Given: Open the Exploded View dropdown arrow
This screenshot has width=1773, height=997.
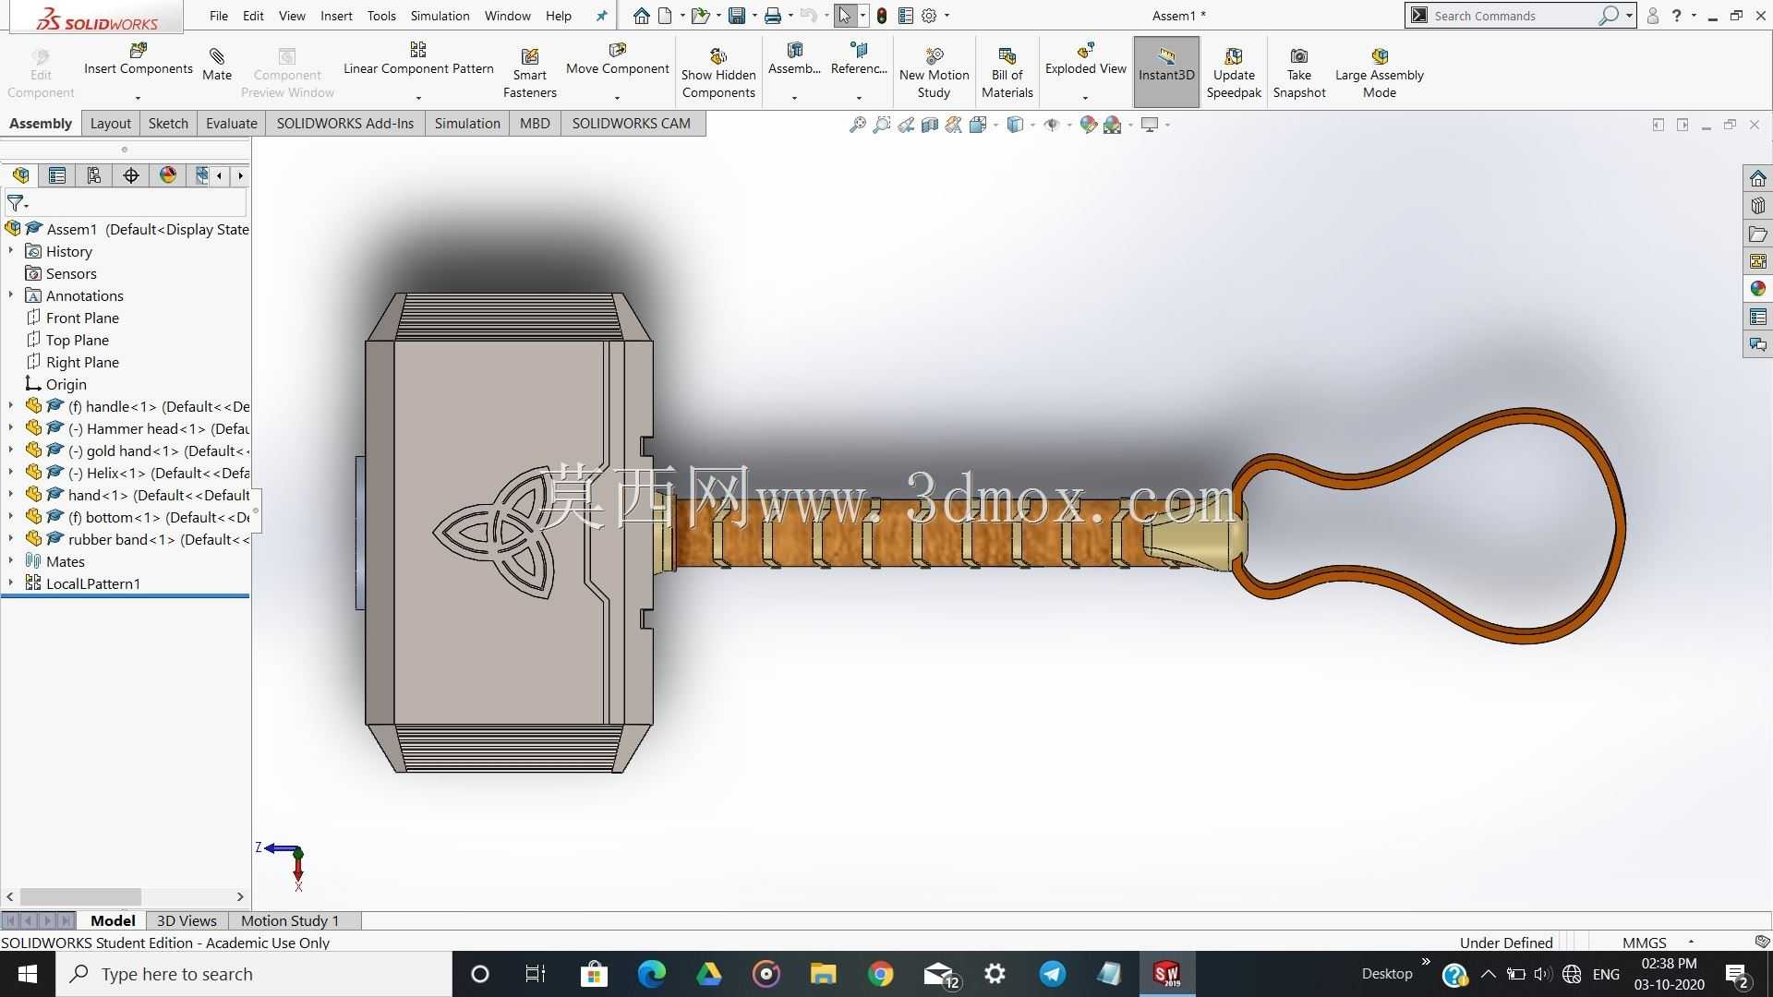Looking at the screenshot, I should pyautogui.click(x=1085, y=98).
